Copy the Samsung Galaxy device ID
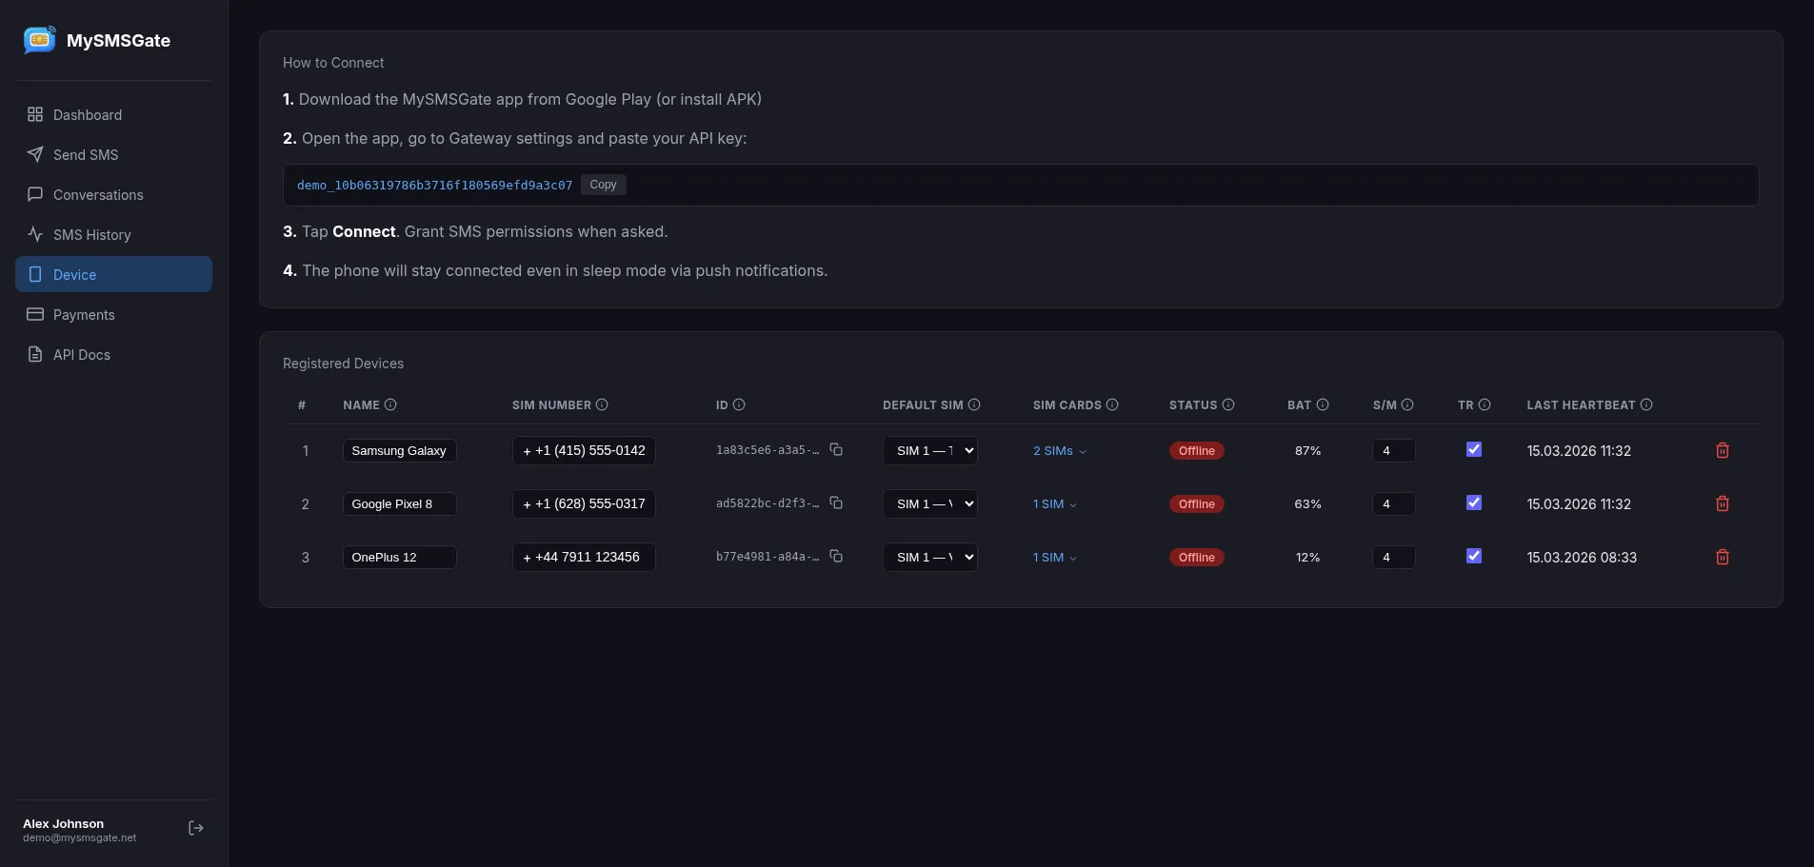 pos(836,449)
